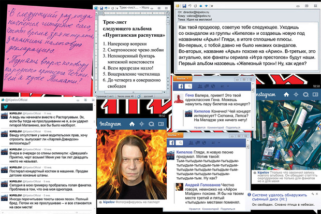Click the Undo icon in email window
Viewport: 321px width, 214px height.
(190, 6)
